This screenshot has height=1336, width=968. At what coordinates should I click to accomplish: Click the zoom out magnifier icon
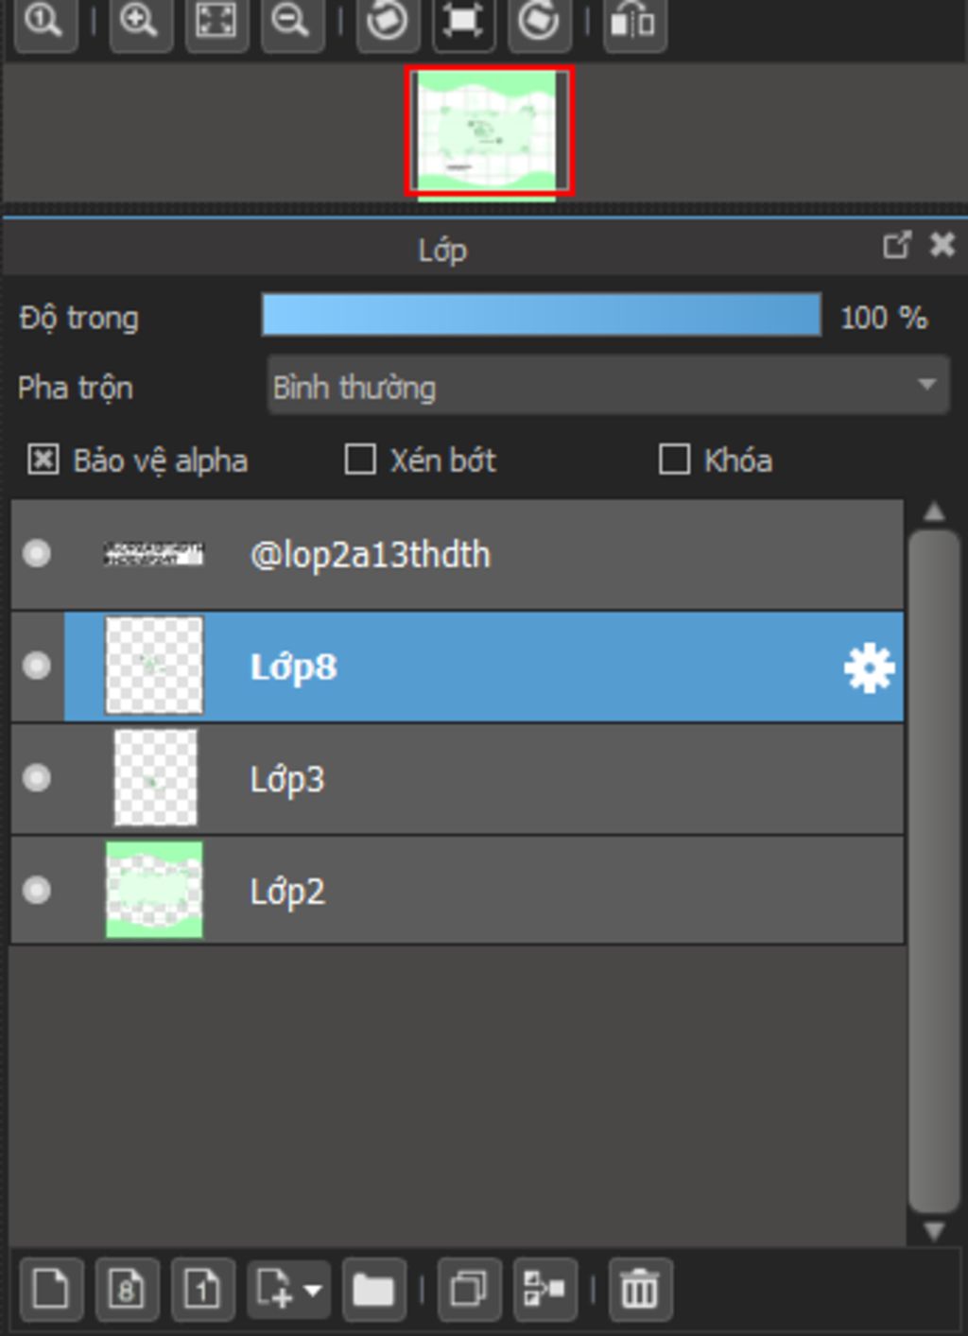[292, 22]
